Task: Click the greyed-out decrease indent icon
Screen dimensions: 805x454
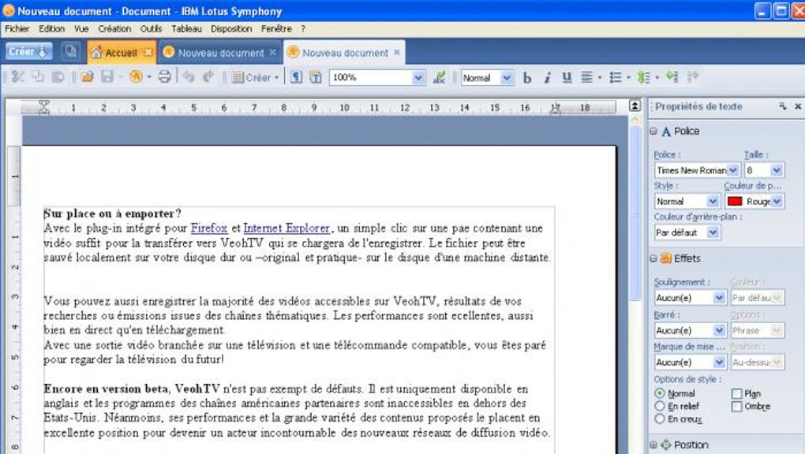Action: (x=693, y=76)
